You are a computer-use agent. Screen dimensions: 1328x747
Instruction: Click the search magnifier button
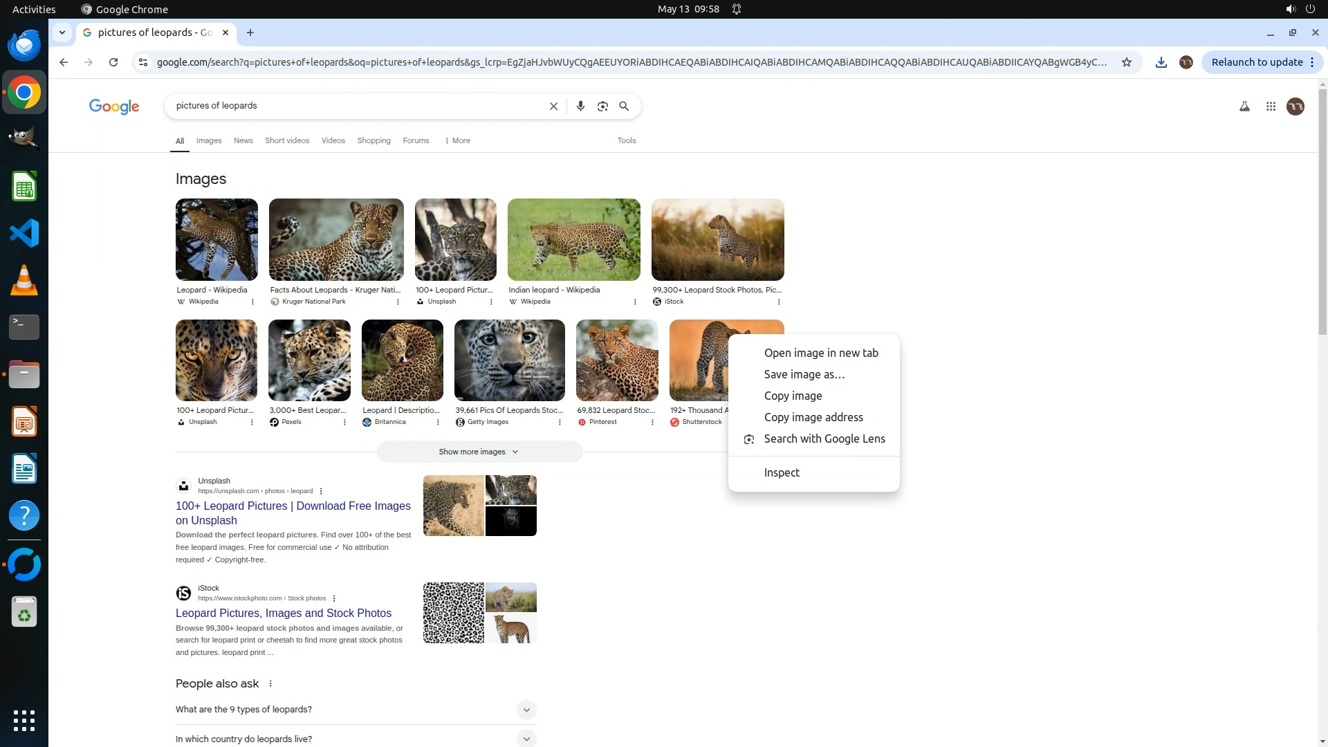click(x=624, y=106)
